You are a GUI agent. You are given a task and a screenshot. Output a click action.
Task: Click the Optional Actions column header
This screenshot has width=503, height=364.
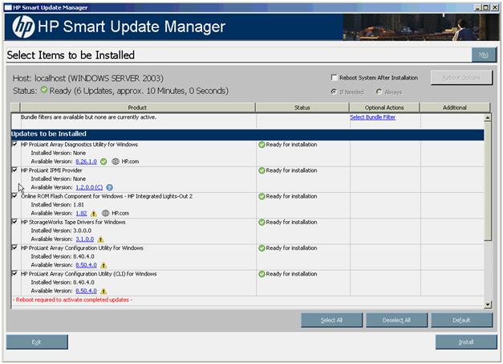(384, 107)
